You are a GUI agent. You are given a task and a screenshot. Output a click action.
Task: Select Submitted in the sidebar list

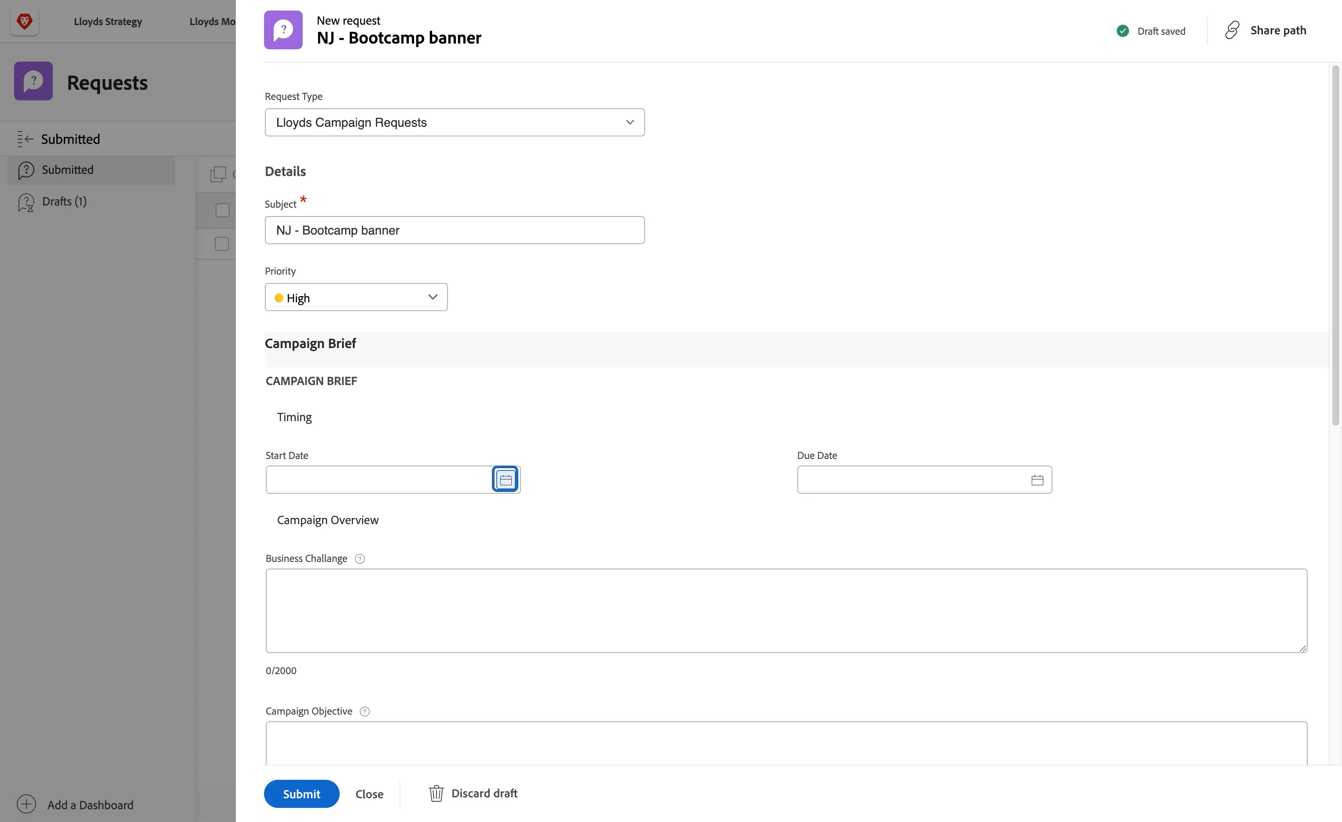pos(91,170)
